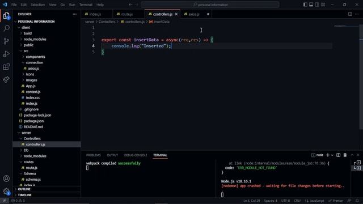Go to line via Ln 4, Col 29

252,201
